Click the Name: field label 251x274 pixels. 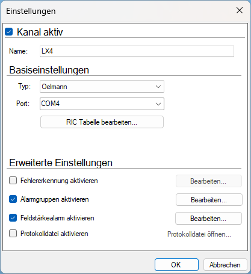coord(18,51)
